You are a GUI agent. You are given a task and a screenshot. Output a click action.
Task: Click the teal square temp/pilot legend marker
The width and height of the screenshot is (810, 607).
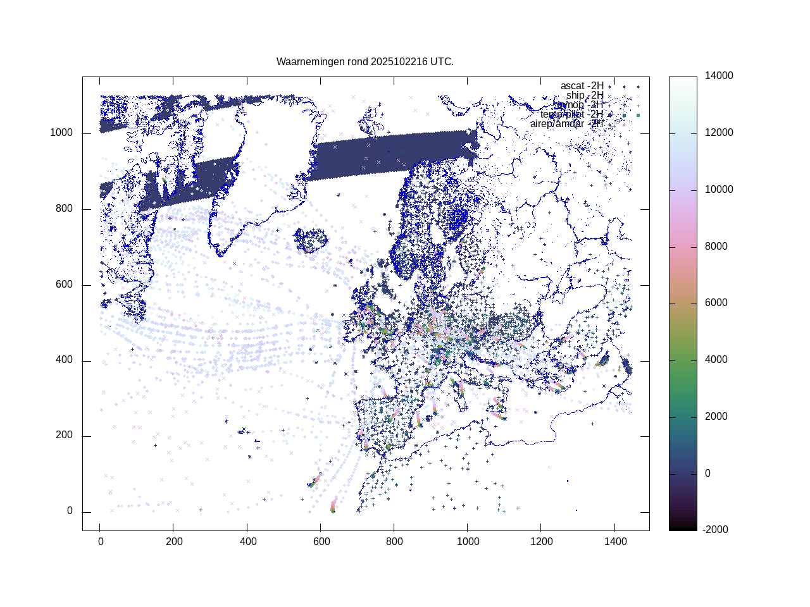pyautogui.click(x=624, y=115)
